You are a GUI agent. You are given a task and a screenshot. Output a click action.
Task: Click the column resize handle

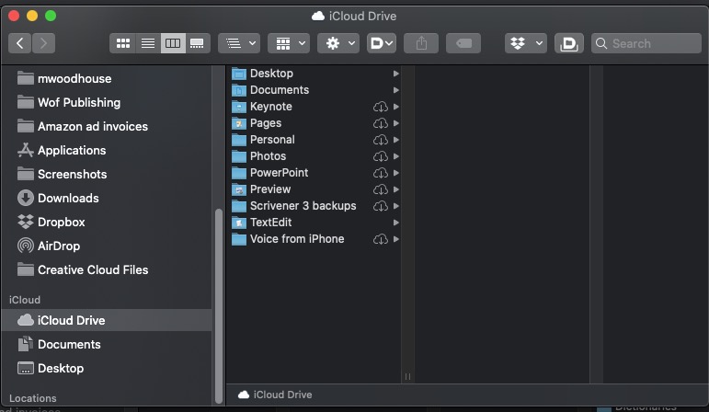tap(407, 376)
